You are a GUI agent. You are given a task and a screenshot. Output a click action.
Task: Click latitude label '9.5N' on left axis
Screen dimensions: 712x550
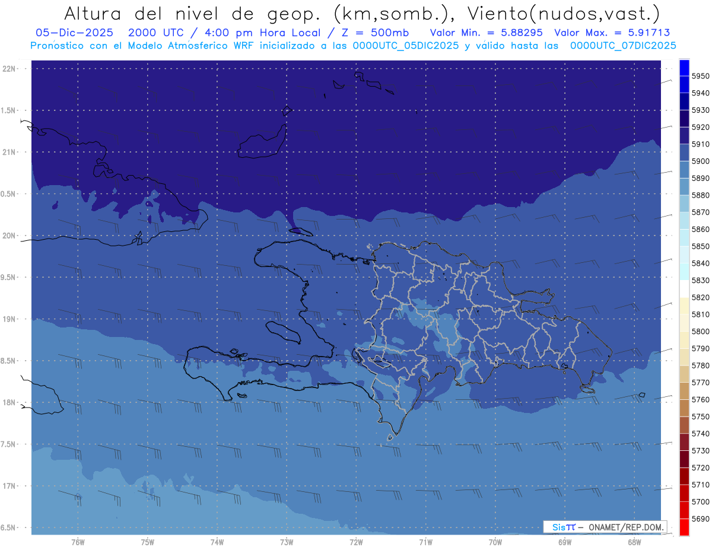coord(9,278)
